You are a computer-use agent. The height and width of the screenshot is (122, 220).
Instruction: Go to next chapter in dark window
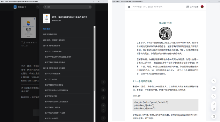pyautogui.click(x=104, y=98)
